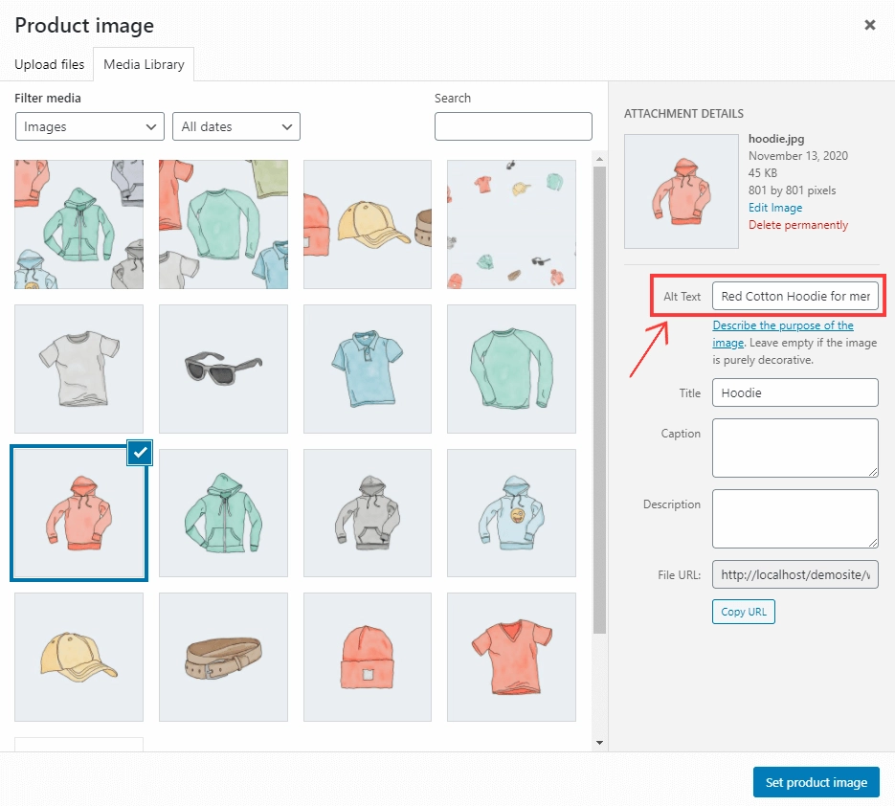Select the Media Library tab

click(x=143, y=64)
